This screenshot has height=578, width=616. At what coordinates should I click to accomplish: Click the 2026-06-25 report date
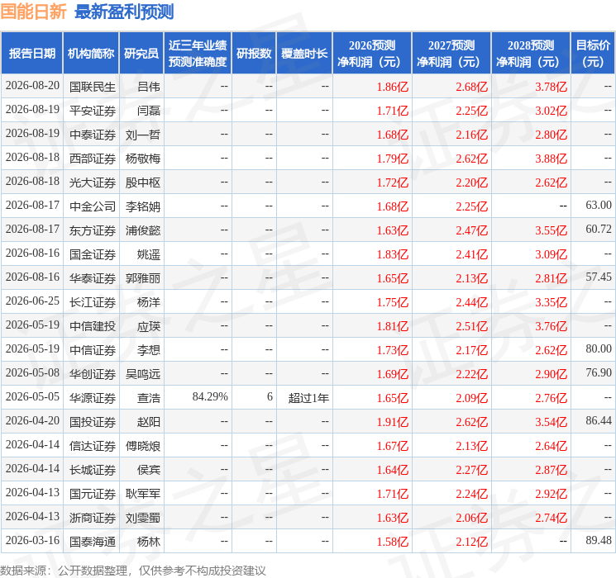32,301
